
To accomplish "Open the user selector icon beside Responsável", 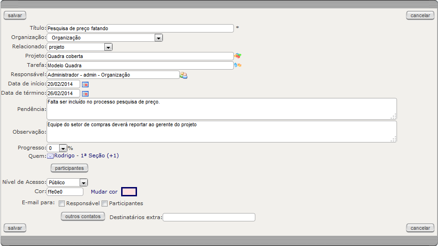I will 184,75.
